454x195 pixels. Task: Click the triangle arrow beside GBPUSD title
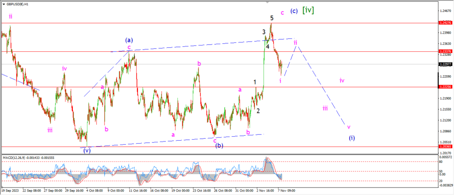point(3,3)
